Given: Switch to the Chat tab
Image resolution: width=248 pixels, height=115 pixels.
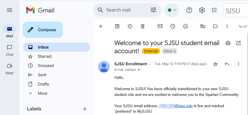Looking at the screenshot, I should pos(10,51).
